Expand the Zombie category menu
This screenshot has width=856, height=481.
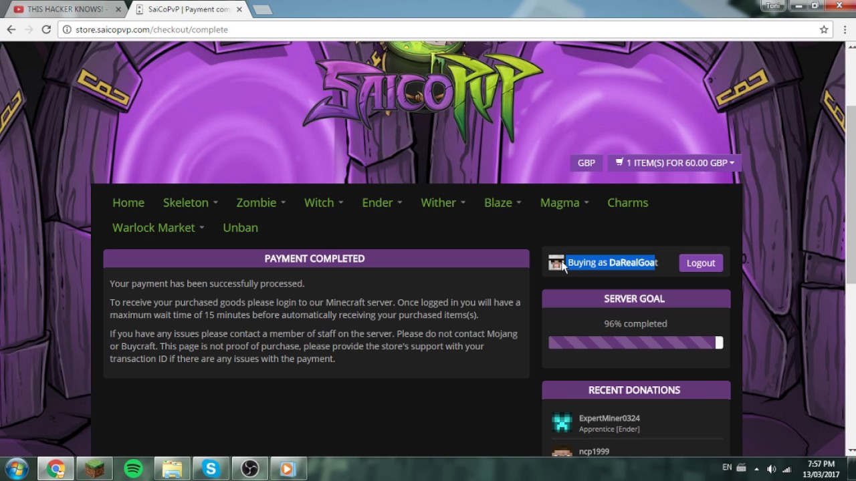pos(261,202)
